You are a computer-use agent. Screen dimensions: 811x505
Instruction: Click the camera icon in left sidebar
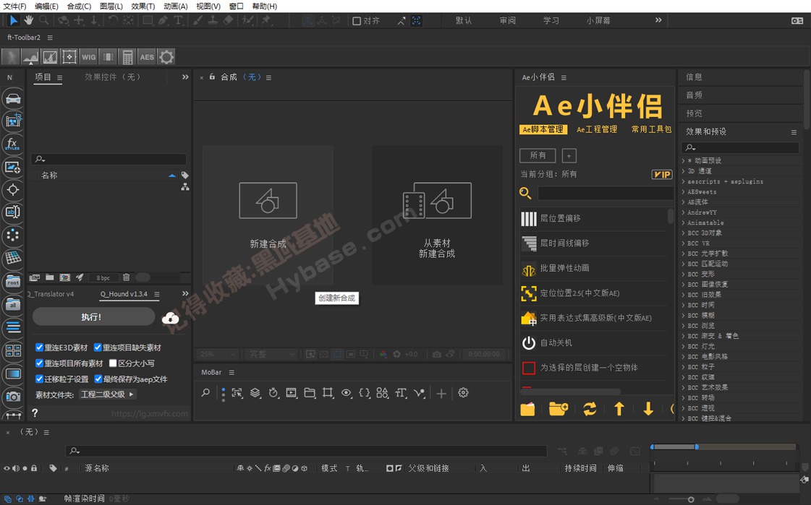pos(13,396)
